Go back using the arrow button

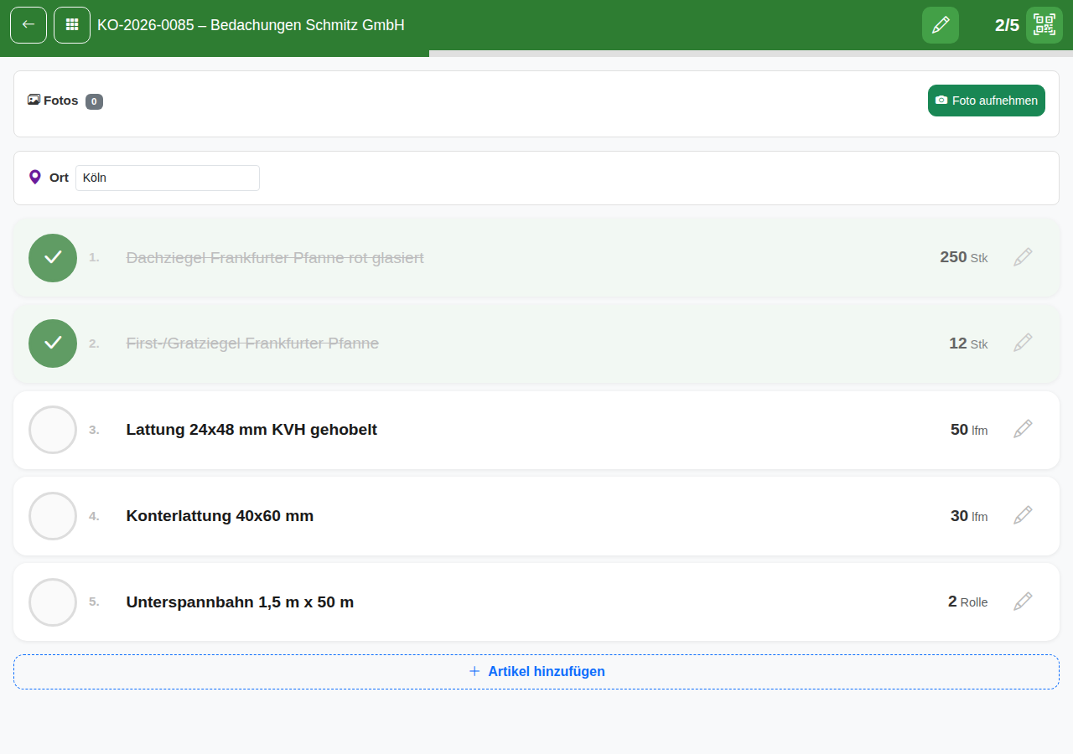point(29,25)
